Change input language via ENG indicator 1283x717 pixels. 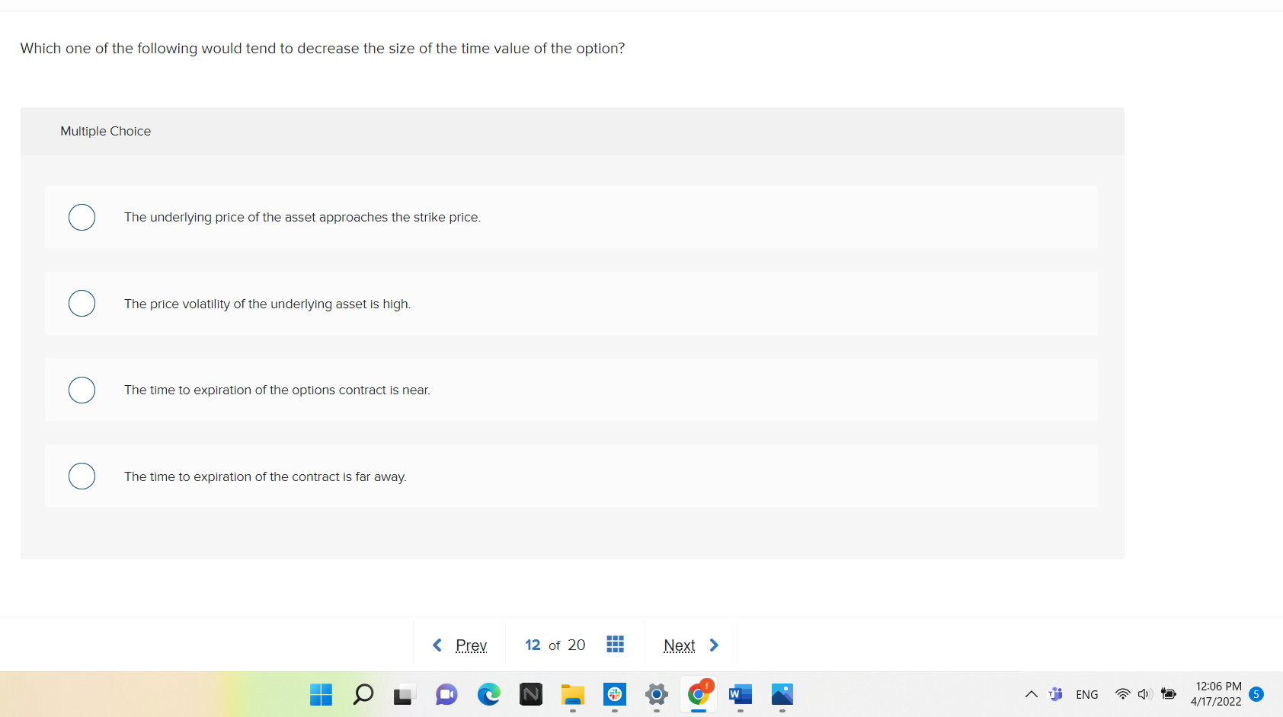pyautogui.click(x=1087, y=694)
